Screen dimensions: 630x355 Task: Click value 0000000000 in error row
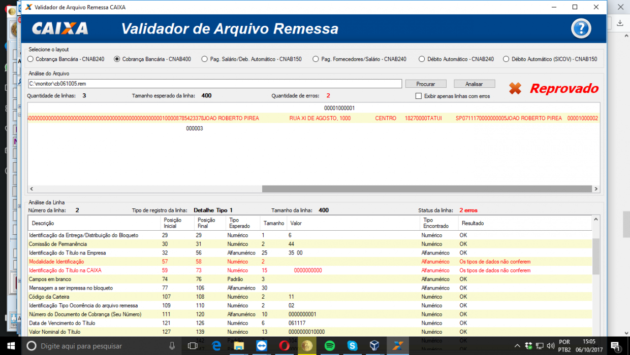pyautogui.click(x=308, y=270)
